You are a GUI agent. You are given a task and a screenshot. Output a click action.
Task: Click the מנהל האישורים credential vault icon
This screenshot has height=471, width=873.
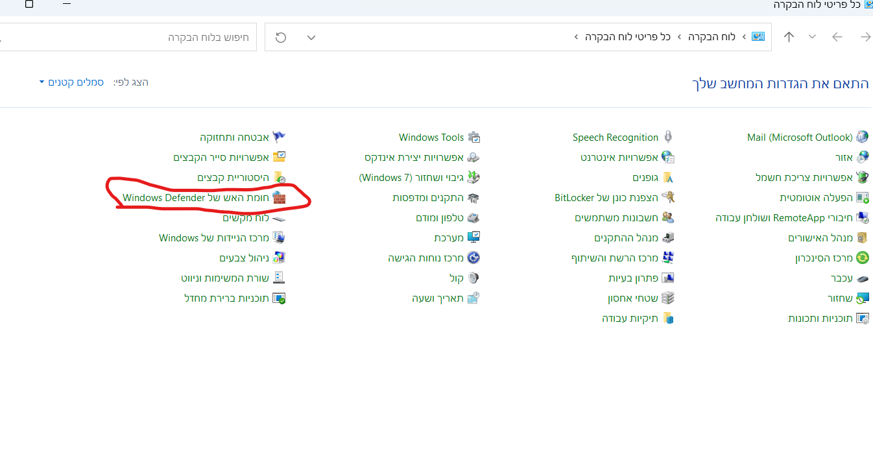[x=862, y=237]
